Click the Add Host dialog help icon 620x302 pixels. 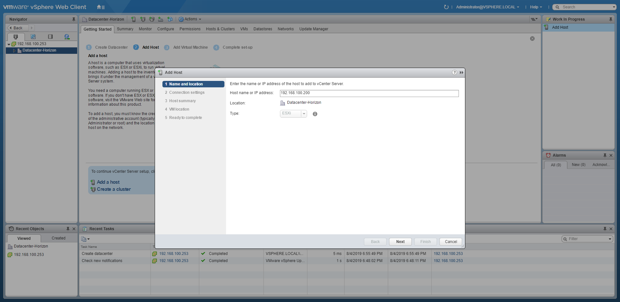454,73
